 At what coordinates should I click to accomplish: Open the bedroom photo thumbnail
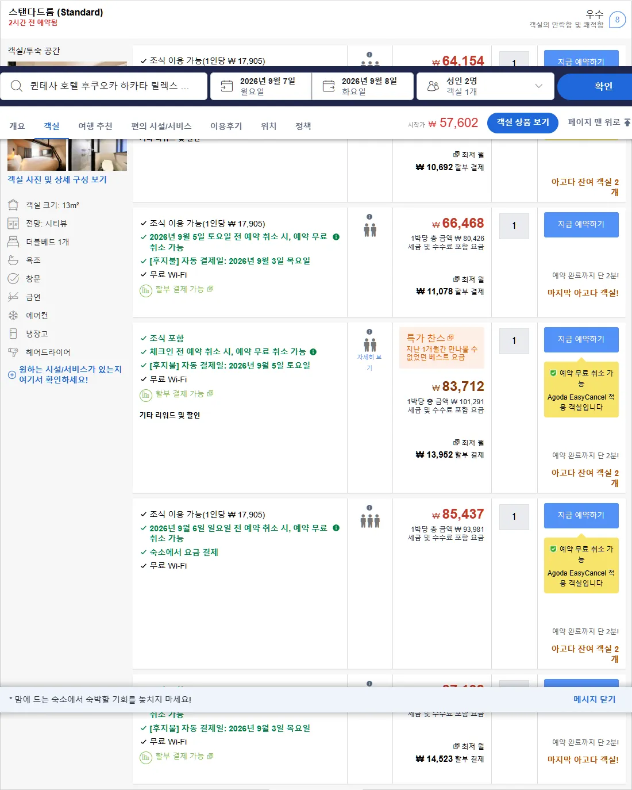click(37, 155)
